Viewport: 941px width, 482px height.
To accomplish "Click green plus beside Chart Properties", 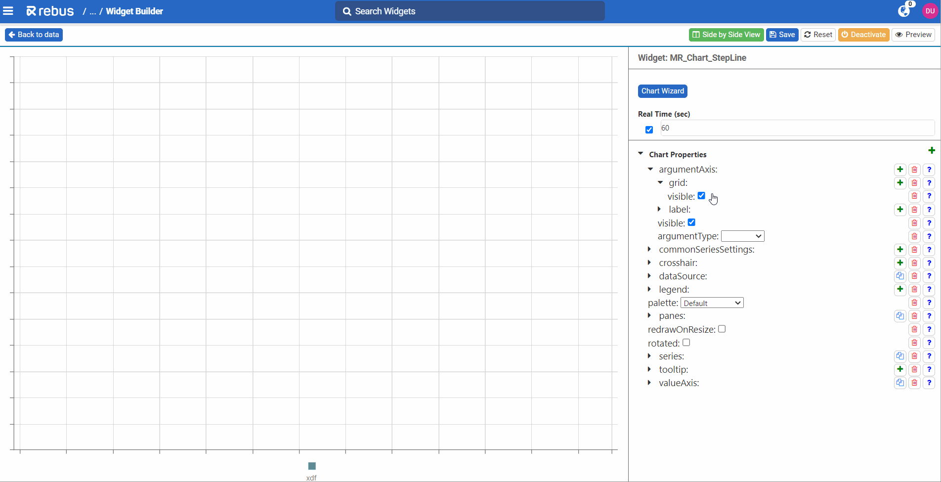I will tap(932, 150).
